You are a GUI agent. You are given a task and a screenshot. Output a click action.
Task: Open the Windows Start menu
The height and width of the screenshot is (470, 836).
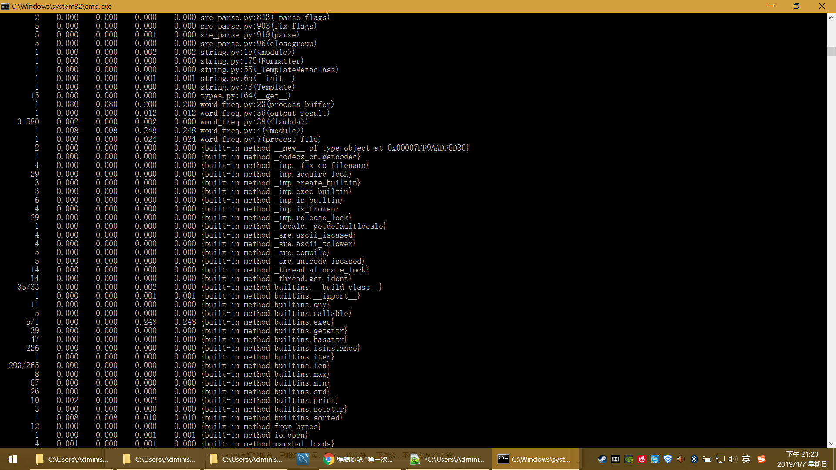click(13, 459)
